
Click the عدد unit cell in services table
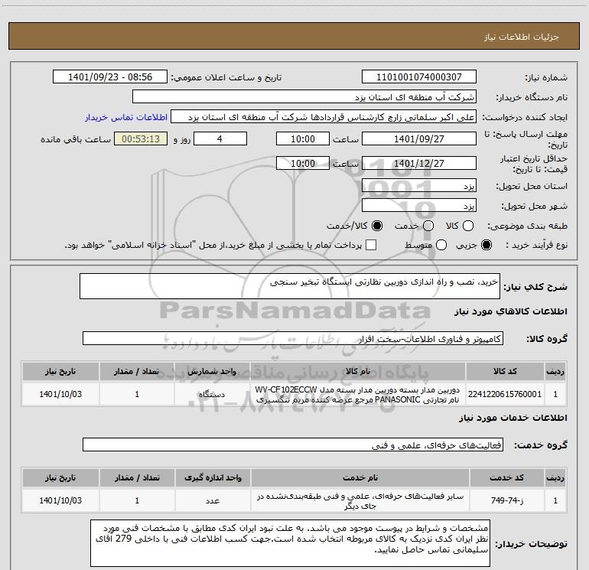tap(213, 500)
